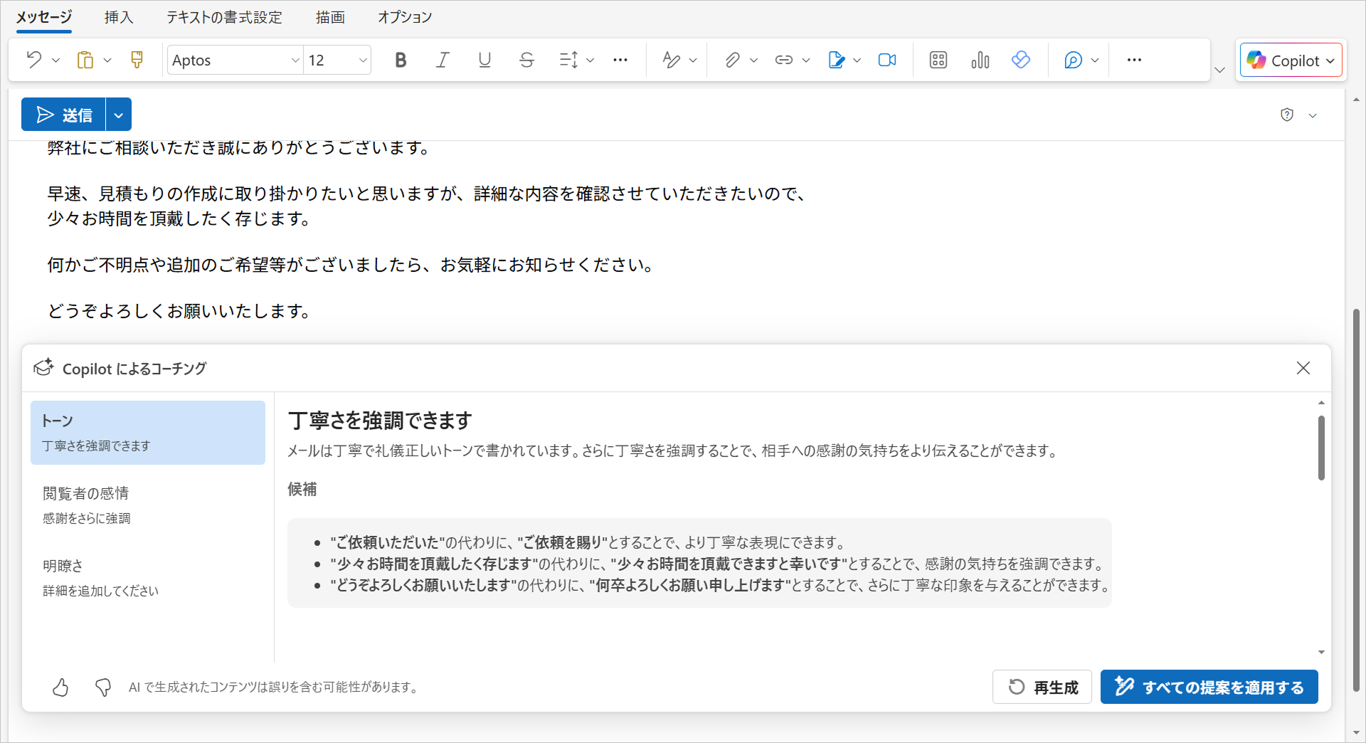The height and width of the screenshot is (743, 1366).
Task: Click the insert link icon
Action: click(783, 60)
